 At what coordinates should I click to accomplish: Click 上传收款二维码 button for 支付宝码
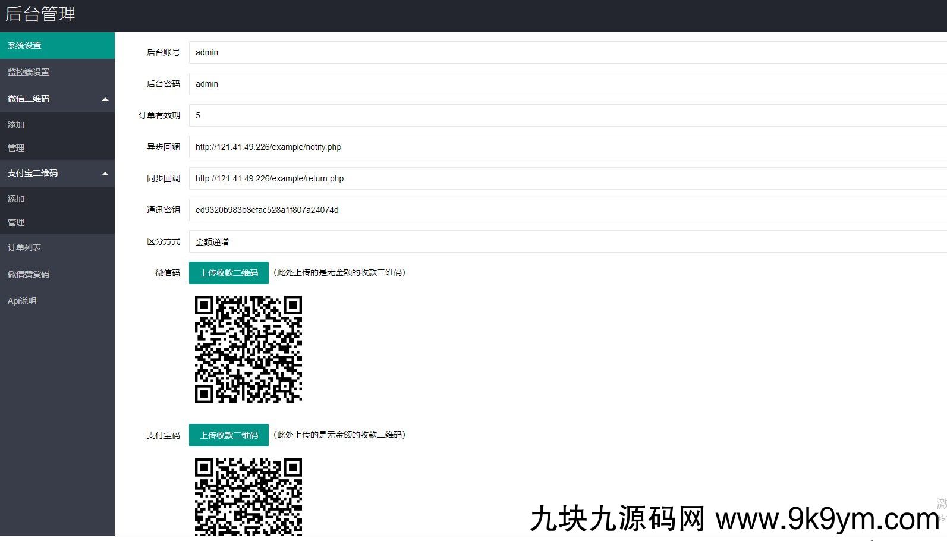coord(229,435)
